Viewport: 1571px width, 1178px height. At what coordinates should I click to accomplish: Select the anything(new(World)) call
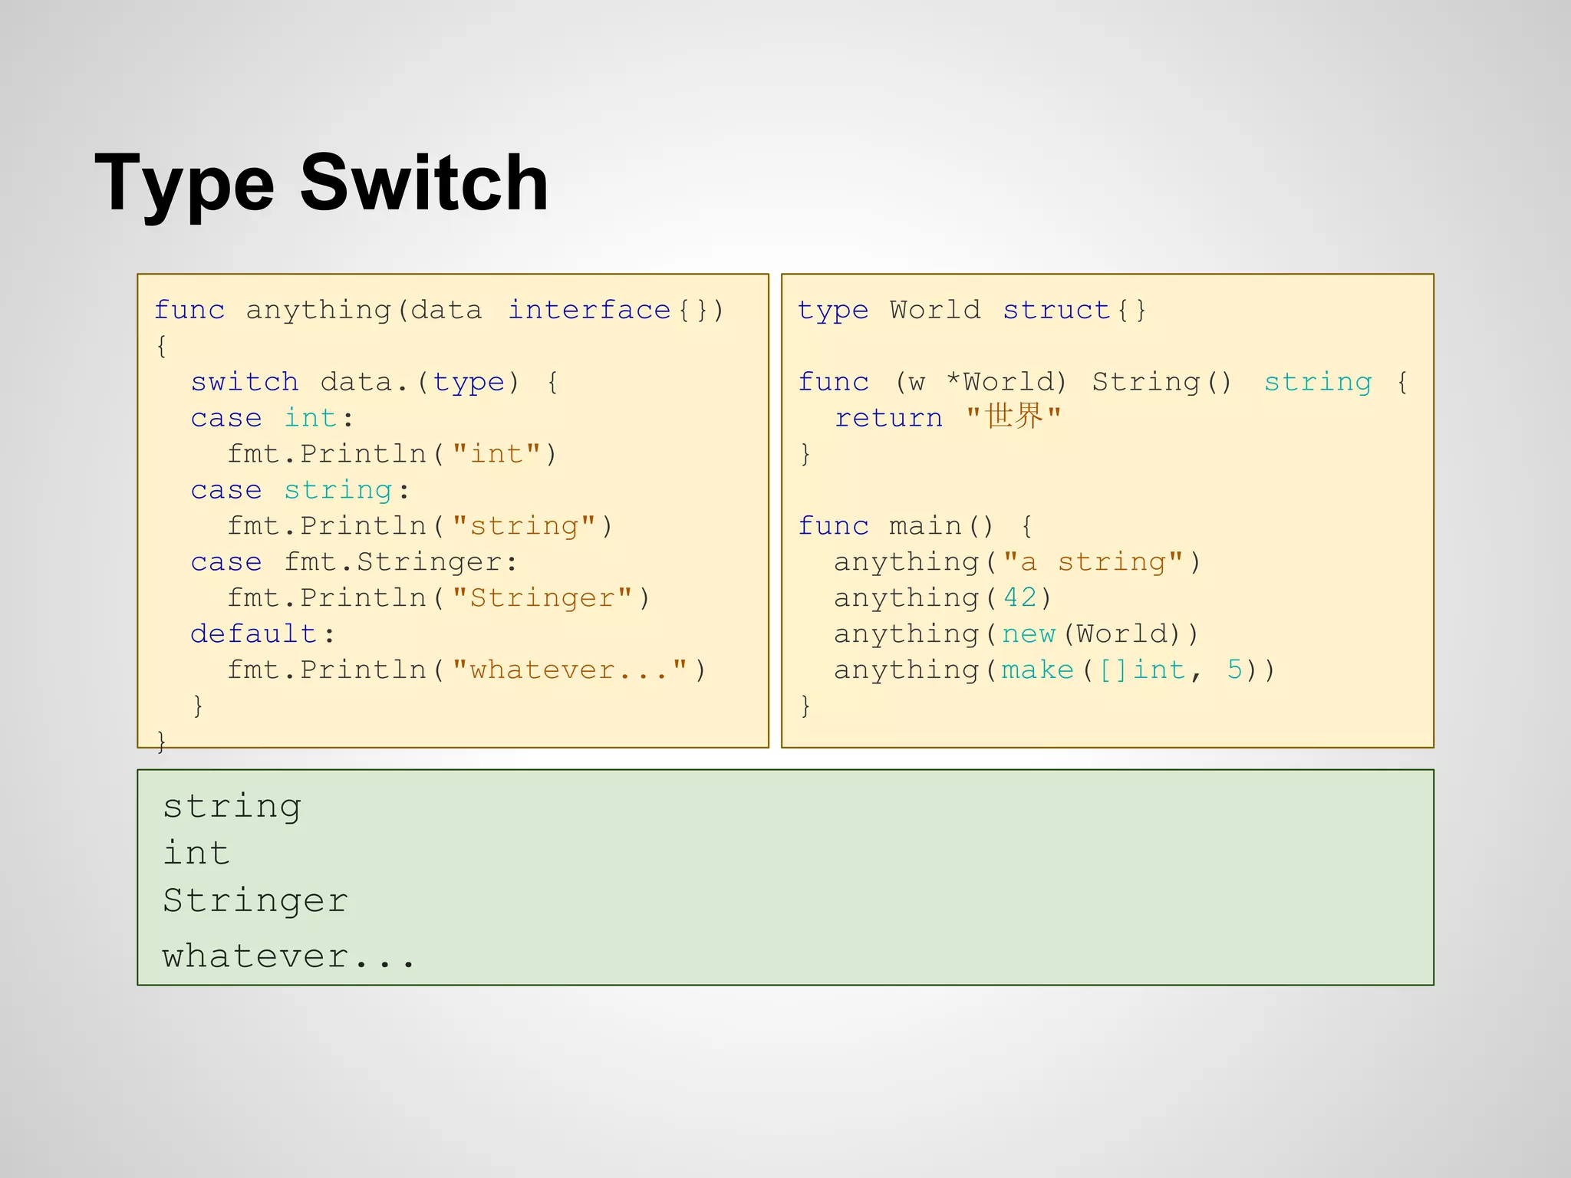click(x=1016, y=634)
